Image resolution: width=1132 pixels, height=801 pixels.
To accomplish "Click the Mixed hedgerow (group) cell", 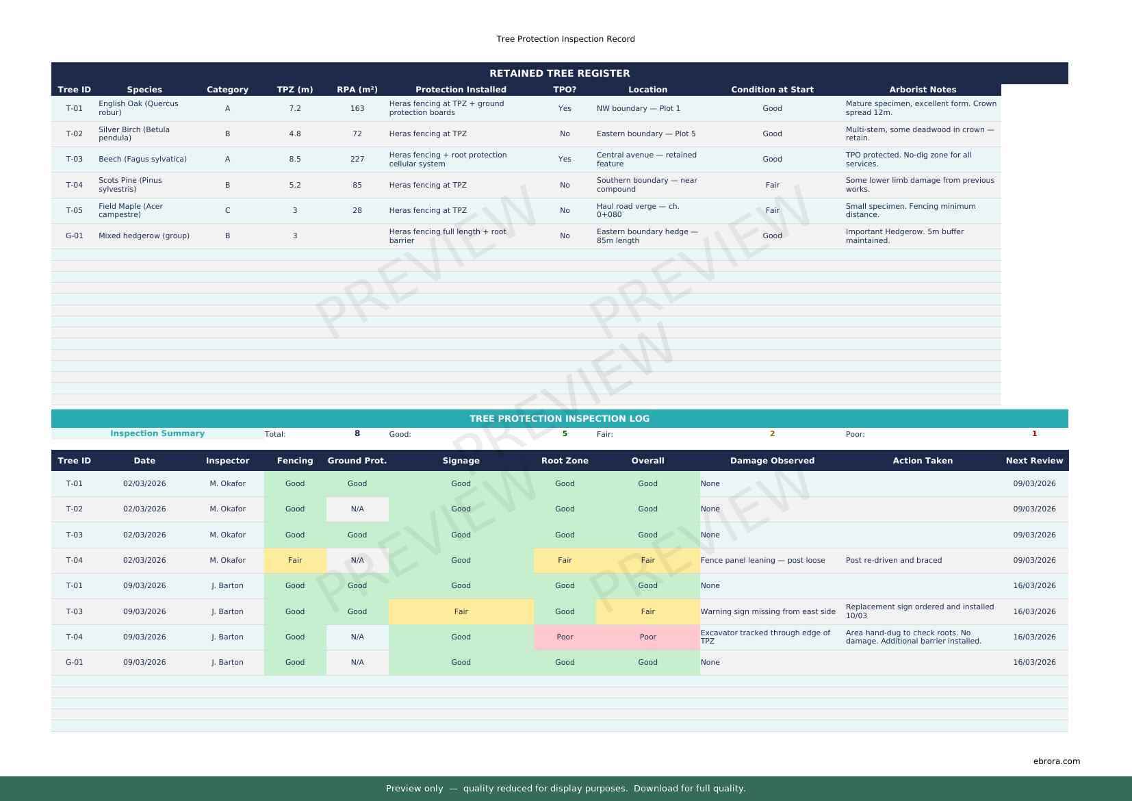I will tap(144, 236).
